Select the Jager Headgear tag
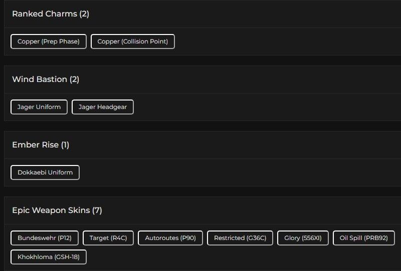Screen dimensions: 401x271 pos(103,107)
